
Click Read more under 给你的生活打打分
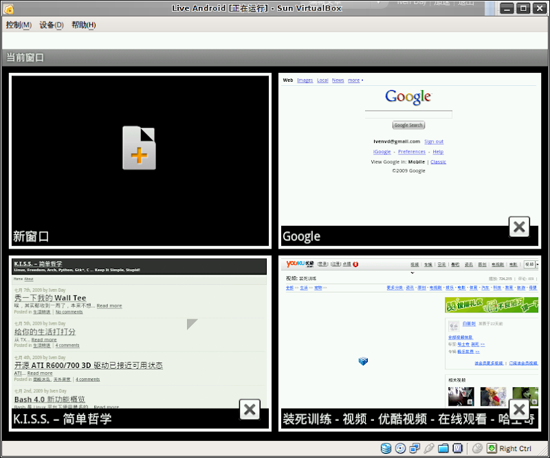44,340
